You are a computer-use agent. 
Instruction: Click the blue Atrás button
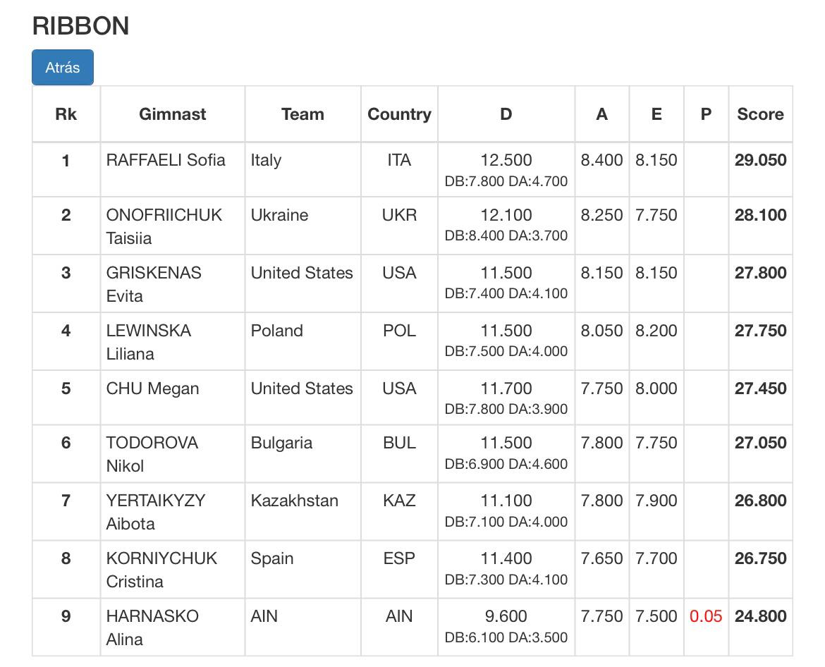(x=63, y=67)
